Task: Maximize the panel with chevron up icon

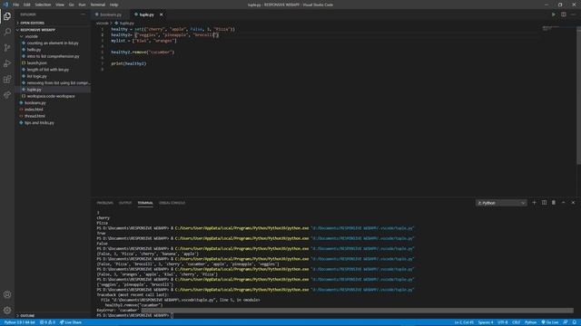Action: 563,203
